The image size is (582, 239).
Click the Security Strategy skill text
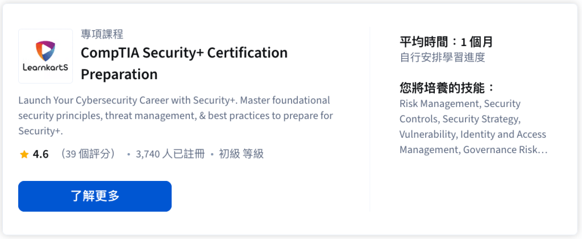pyautogui.click(x=481, y=119)
